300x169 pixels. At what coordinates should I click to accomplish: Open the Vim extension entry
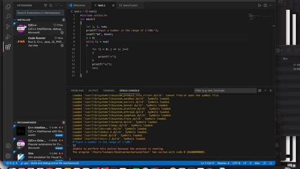point(40,156)
